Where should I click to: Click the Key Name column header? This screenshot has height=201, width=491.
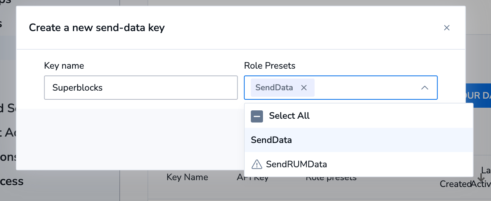(x=187, y=177)
